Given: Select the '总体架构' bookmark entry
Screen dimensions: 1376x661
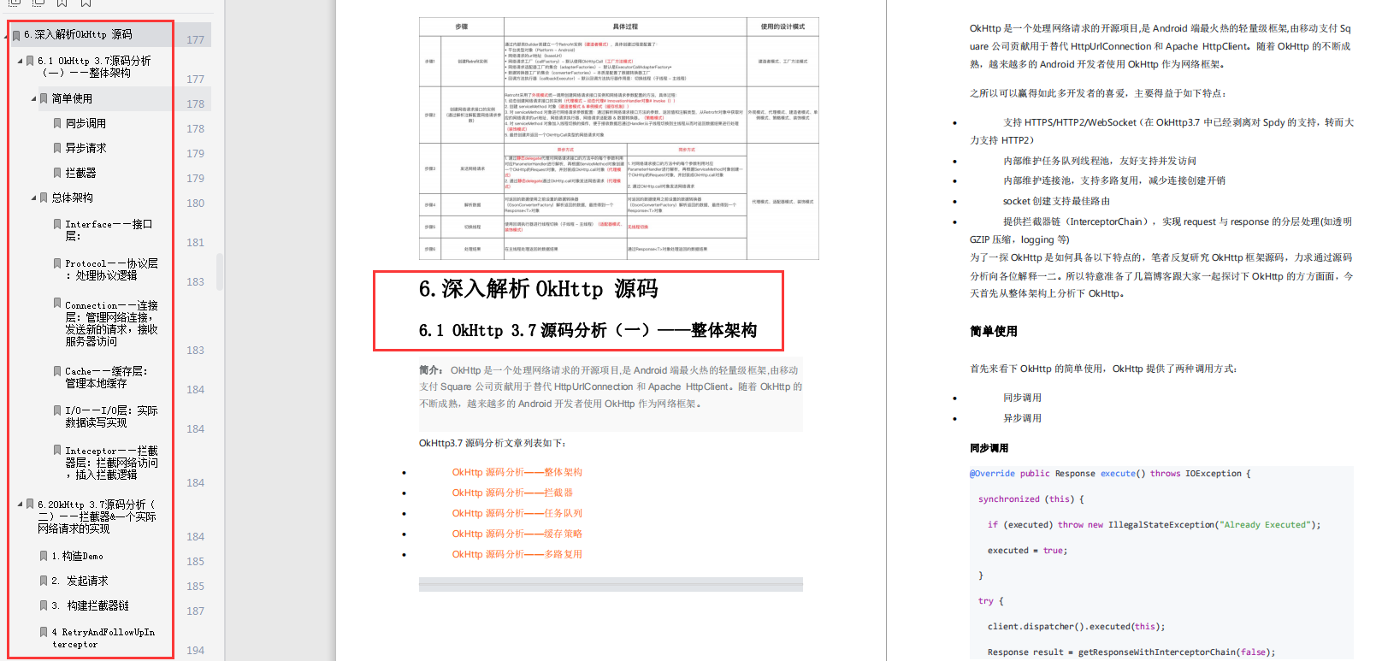Looking at the screenshot, I should click(72, 198).
